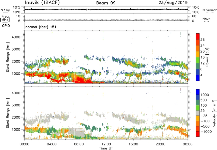Click the velocity panel 'Slant Range [km]' label
This screenshot has width=217, height=150.
pos(8,113)
